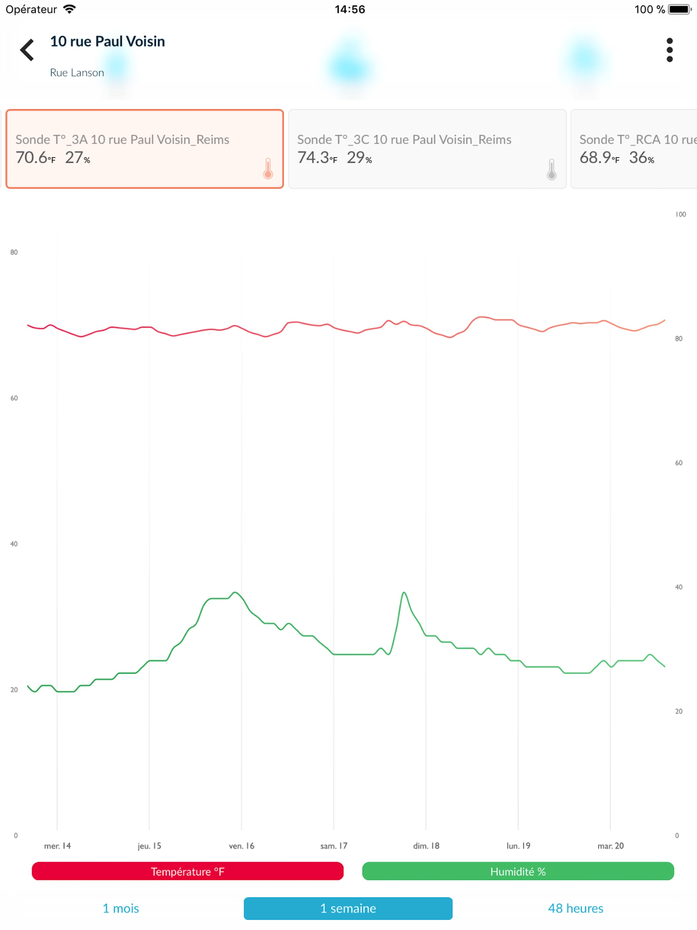Tap the mar. 20 date label
The width and height of the screenshot is (697, 930).
(611, 846)
